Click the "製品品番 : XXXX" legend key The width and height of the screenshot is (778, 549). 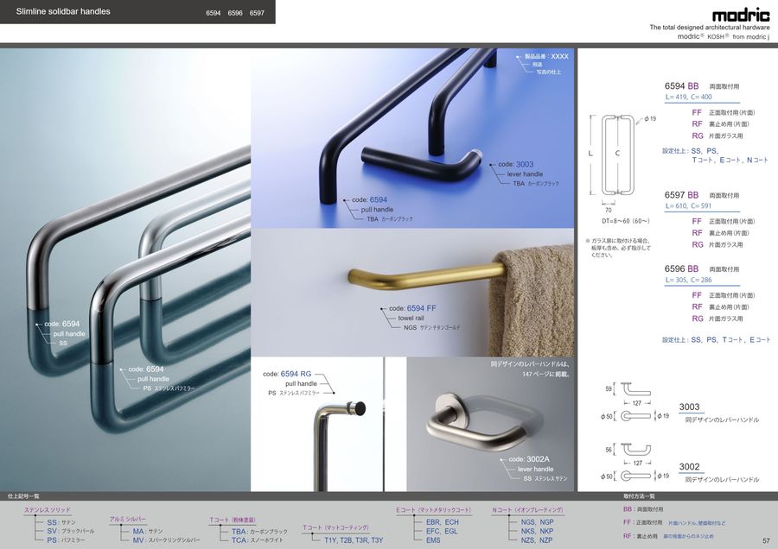546,56
